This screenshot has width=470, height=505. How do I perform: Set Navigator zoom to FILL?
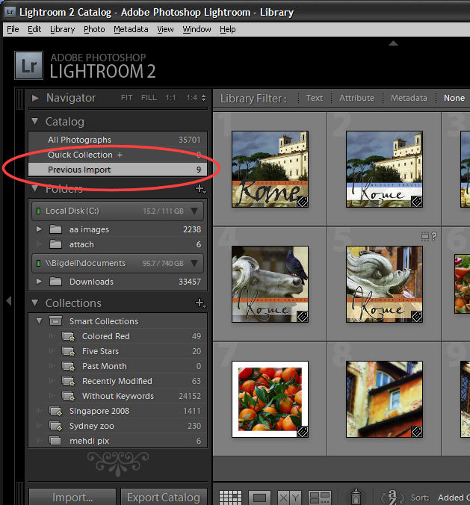pos(149,98)
